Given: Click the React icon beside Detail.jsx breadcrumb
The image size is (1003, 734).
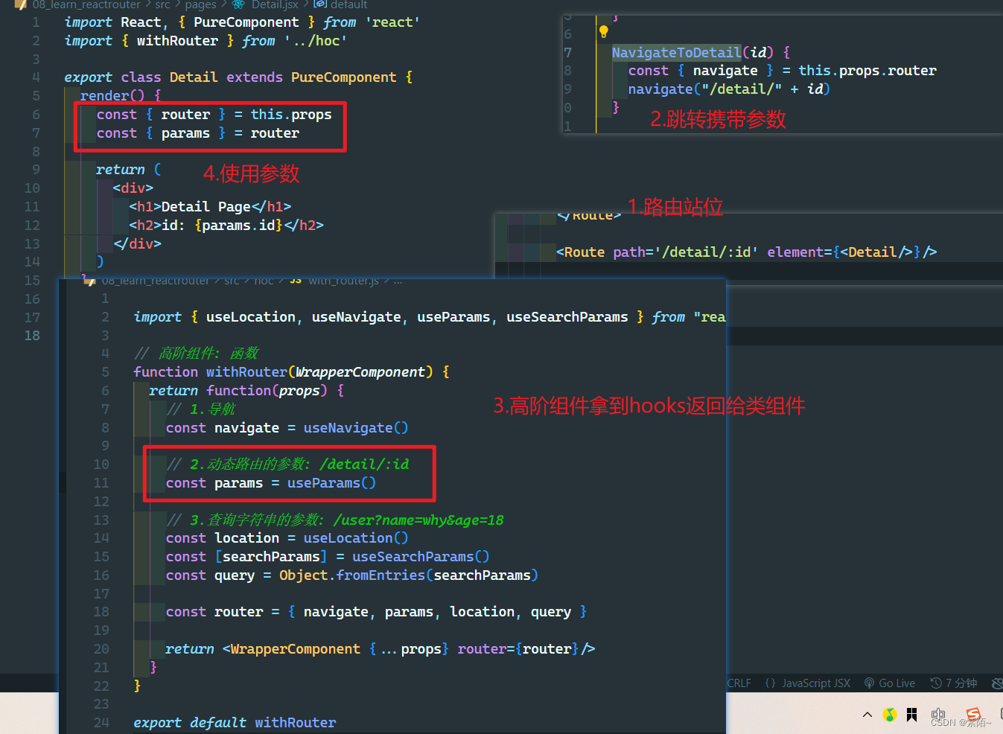Looking at the screenshot, I should coord(238,4).
